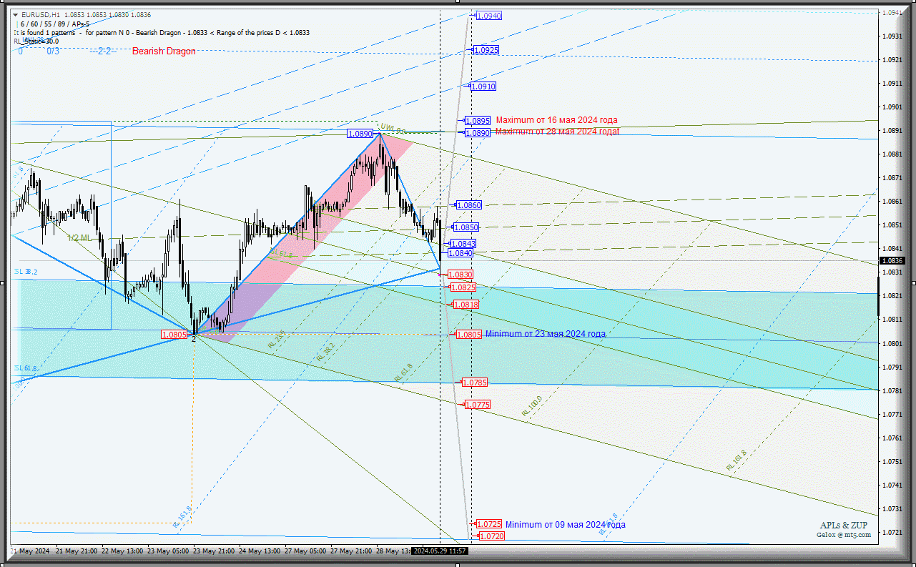
Task: Click the triangle arrow beside EURUSD.H1
Action: click(x=16, y=14)
